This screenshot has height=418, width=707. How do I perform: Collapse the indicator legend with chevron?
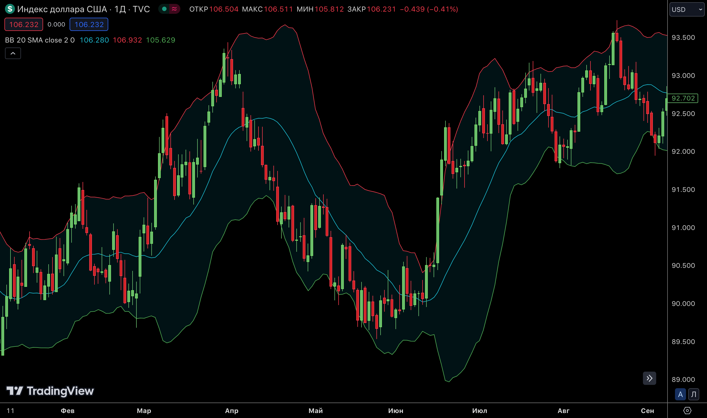coord(13,53)
